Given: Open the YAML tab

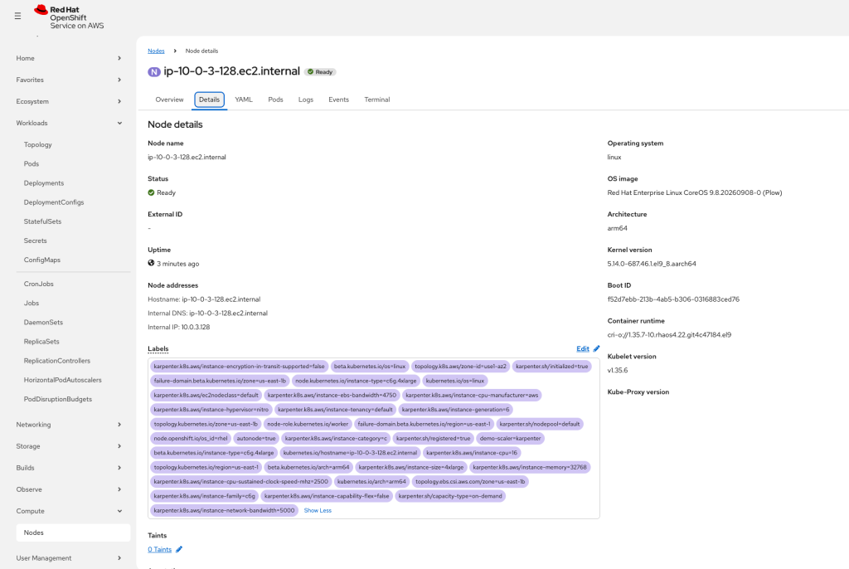Looking at the screenshot, I should pyautogui.click(x=244, y=100).
